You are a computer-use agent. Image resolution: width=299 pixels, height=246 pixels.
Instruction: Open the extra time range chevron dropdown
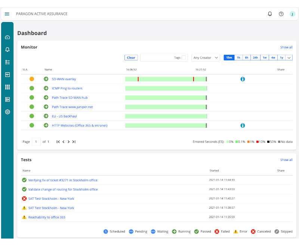click(x=289, y=57)
